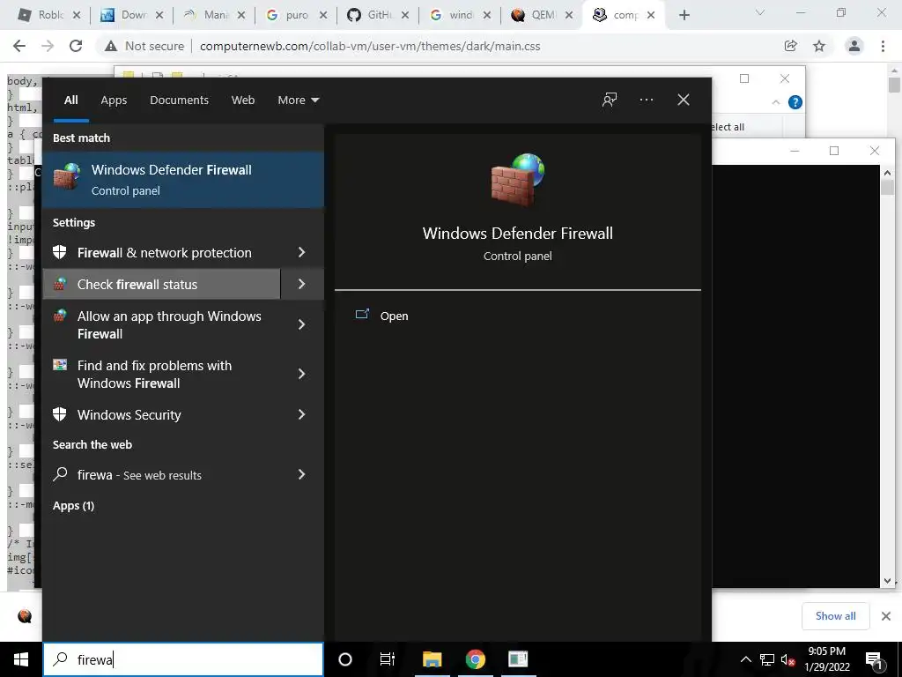Expand Firewall & network protection chevron

point(301,252)
